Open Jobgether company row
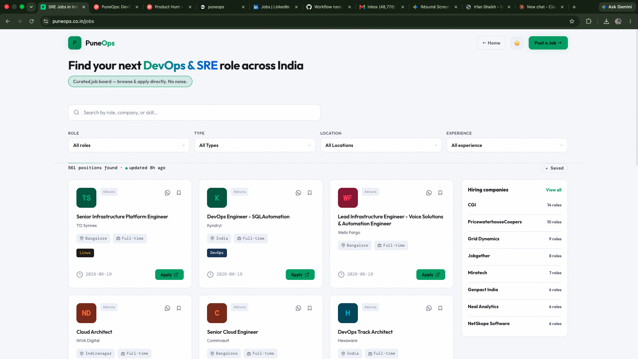Image resolution: width=638 pixels, height=359 pixels. tap(514, 256)
